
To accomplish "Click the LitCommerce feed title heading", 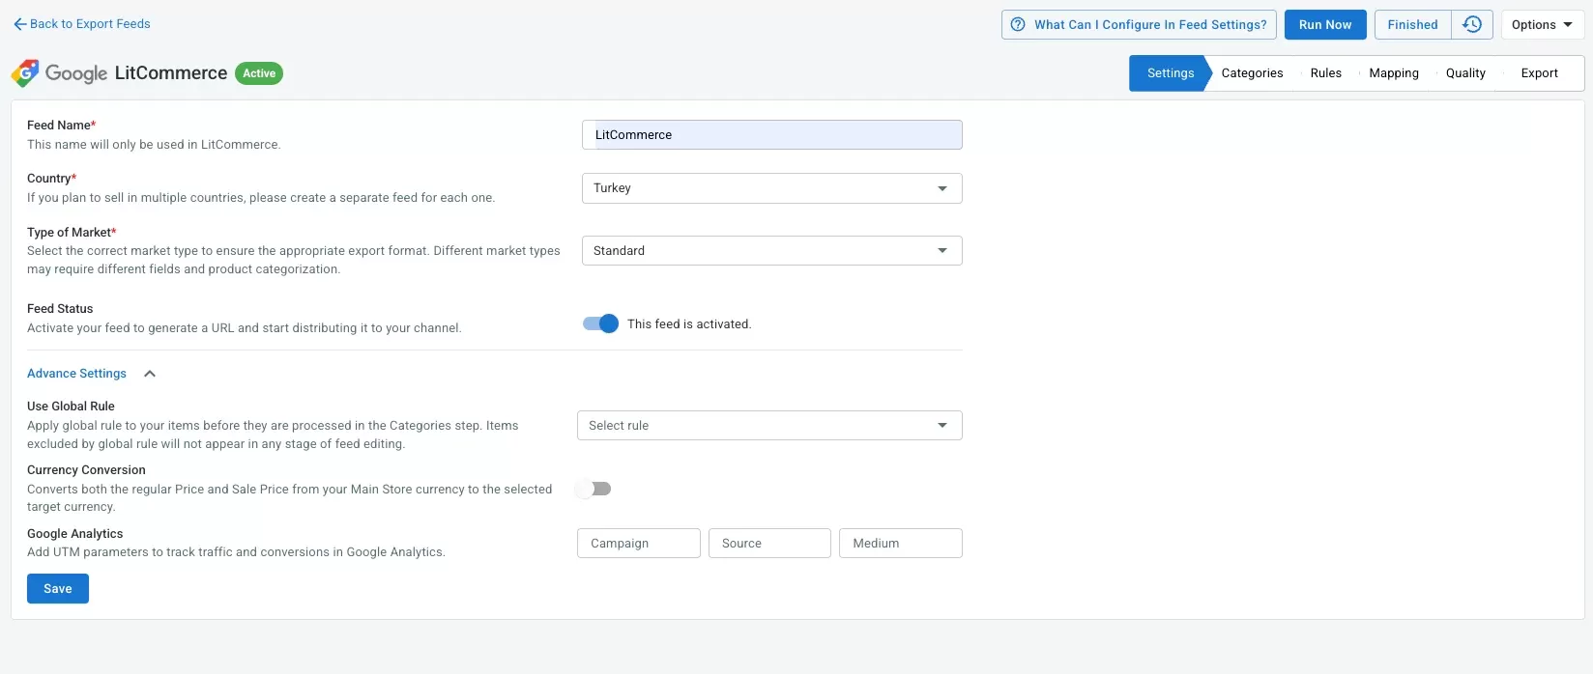I will 171,73.
